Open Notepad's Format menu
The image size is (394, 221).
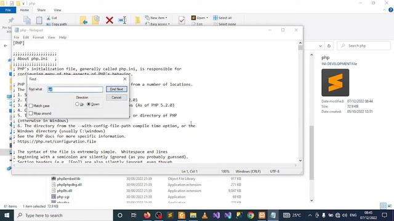(38, 37)
